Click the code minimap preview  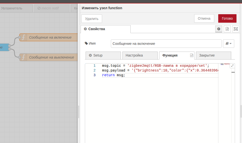[x=225, y=64]
